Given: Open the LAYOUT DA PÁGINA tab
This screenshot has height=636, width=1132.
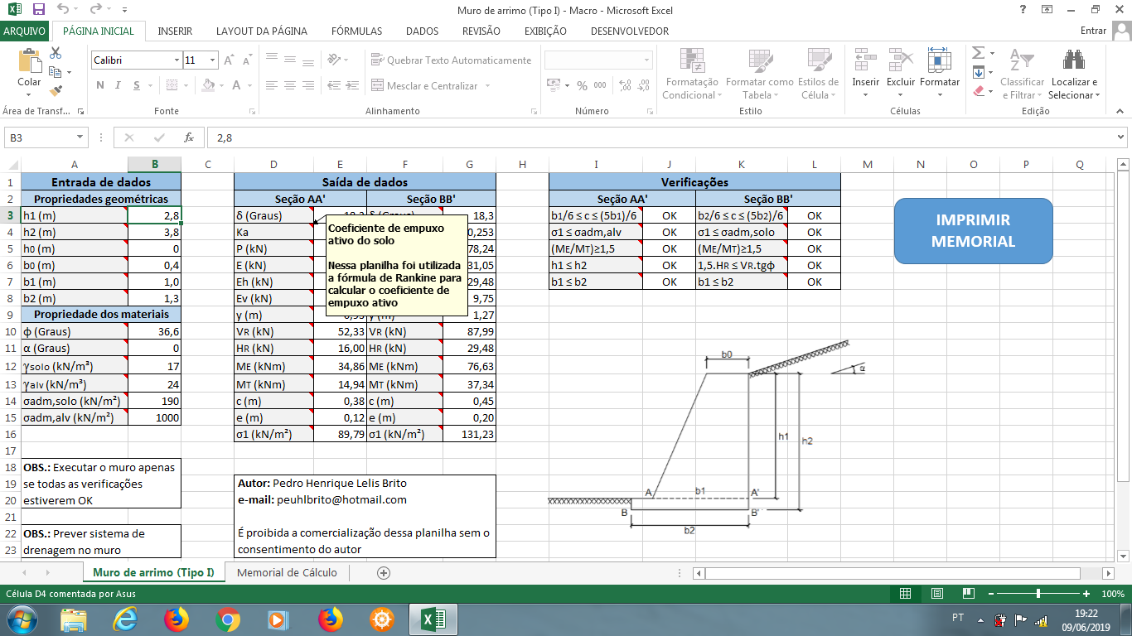Looking at the screenshot, I should [262, 31].
